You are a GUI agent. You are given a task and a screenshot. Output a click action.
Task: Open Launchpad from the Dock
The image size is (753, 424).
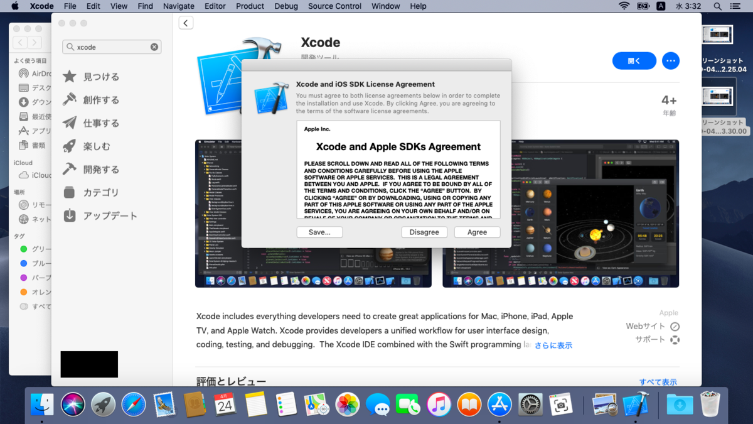tap(103, 405)
